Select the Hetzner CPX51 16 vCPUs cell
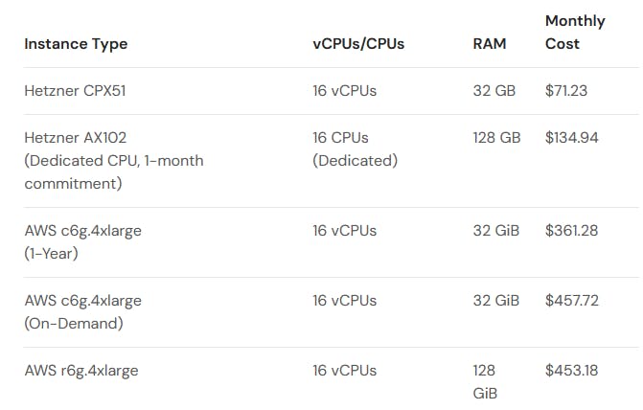 (344, 91)
